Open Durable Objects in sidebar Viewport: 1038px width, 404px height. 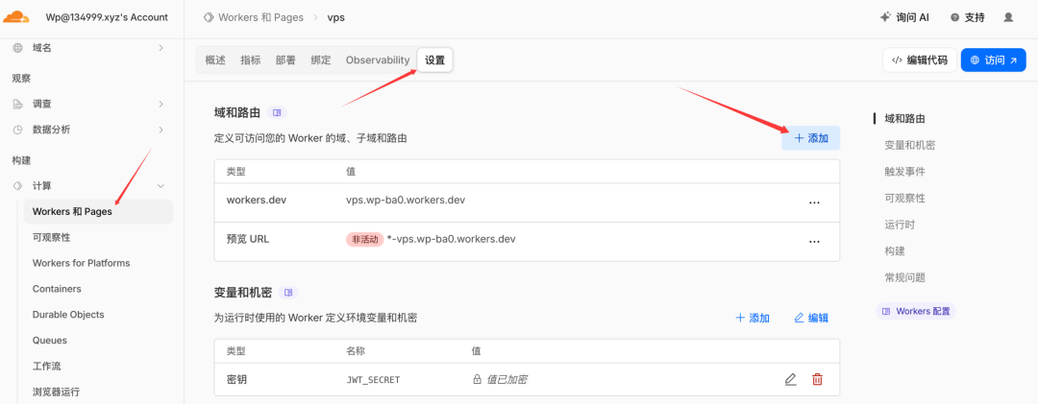(68, 315)
